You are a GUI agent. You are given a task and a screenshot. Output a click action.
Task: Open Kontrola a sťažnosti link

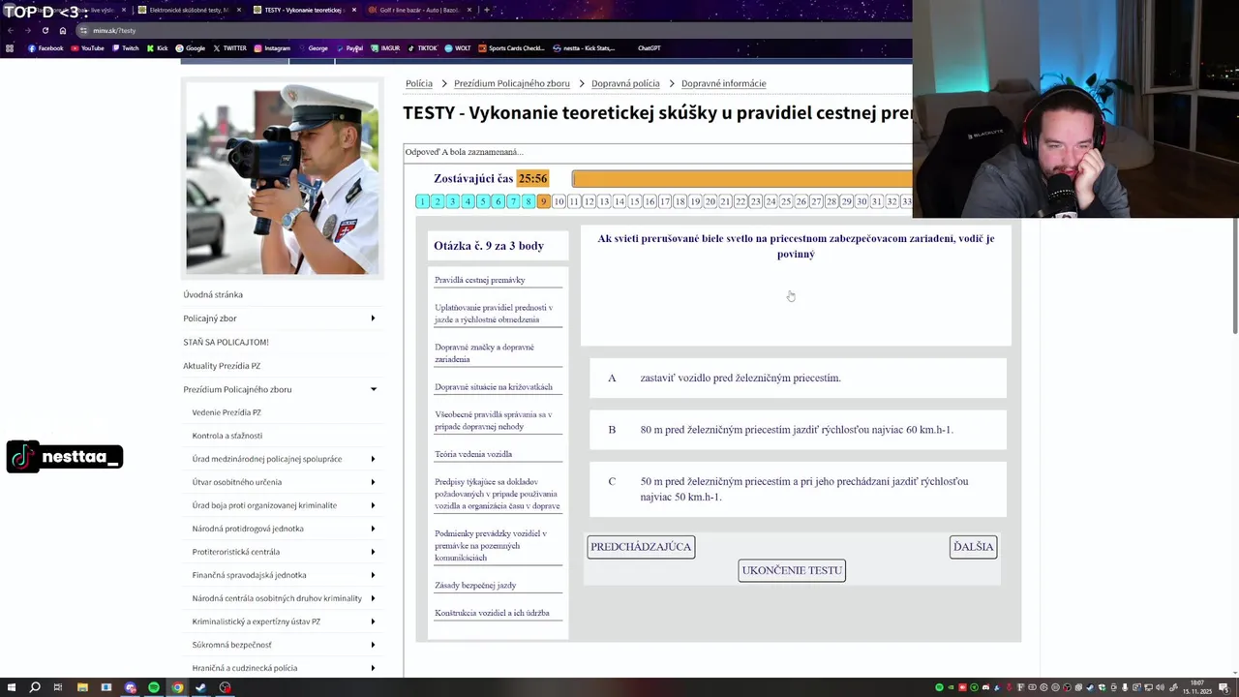click(227, 436)
